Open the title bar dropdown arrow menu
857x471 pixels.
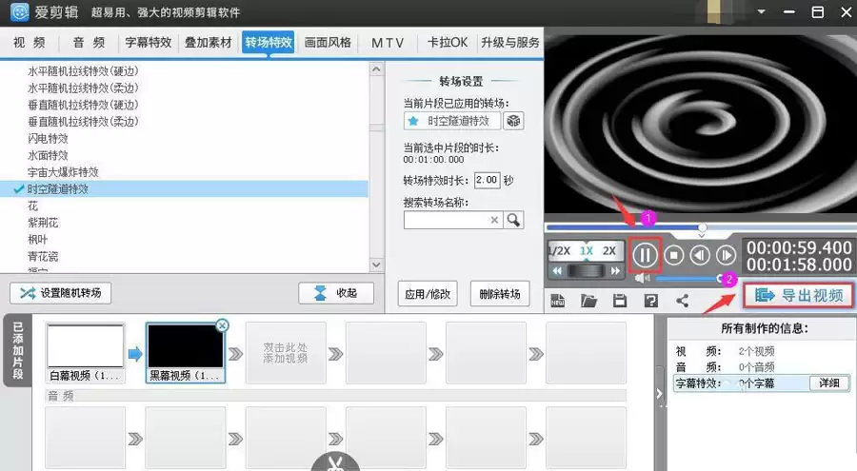coord(762,11)
